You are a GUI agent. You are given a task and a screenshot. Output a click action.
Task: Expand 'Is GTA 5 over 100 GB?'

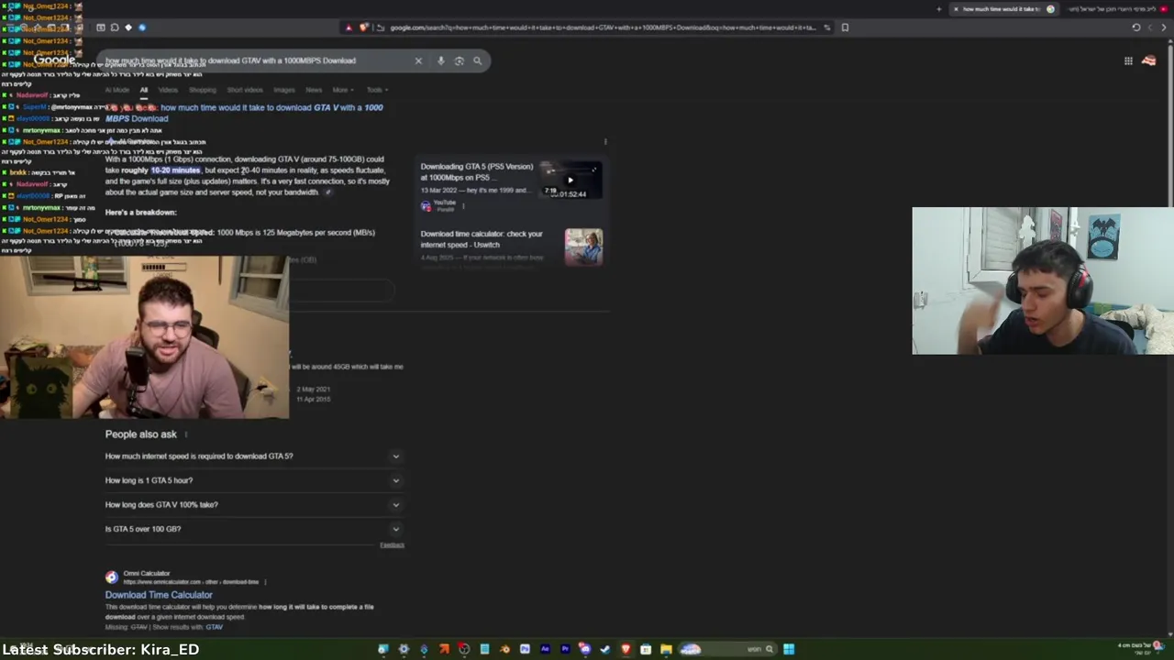(254, 529)
